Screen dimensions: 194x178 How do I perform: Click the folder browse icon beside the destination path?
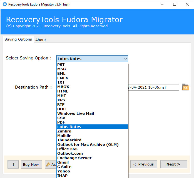coord(185,87)
